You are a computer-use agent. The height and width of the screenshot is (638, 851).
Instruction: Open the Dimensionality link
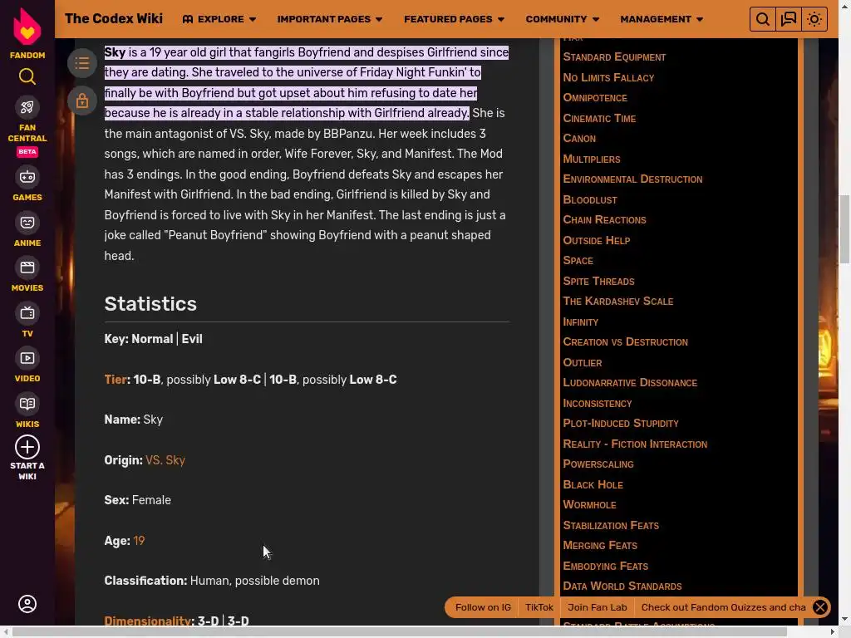tap(148, 621)
